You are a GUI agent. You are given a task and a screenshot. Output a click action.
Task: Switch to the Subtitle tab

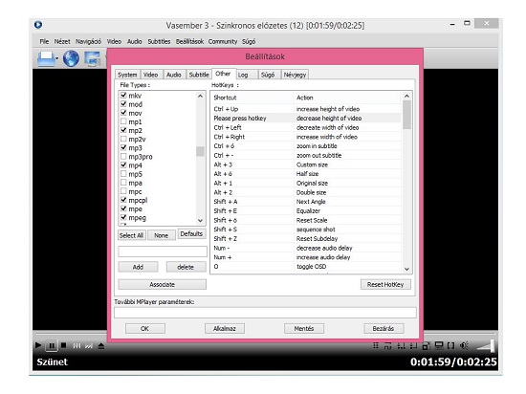tap(199, 75)
